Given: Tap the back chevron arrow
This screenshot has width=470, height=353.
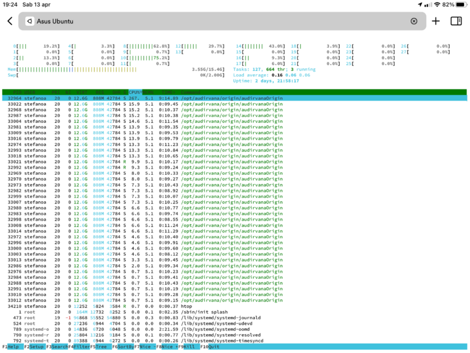Looking at the screenshot, I should coord(10,21).
